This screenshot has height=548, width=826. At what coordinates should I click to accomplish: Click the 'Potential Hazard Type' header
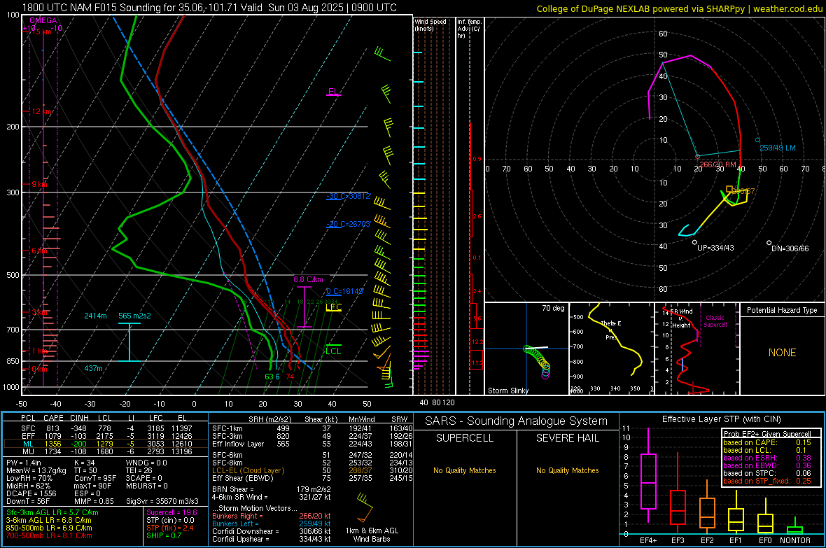tap(783, 310)
